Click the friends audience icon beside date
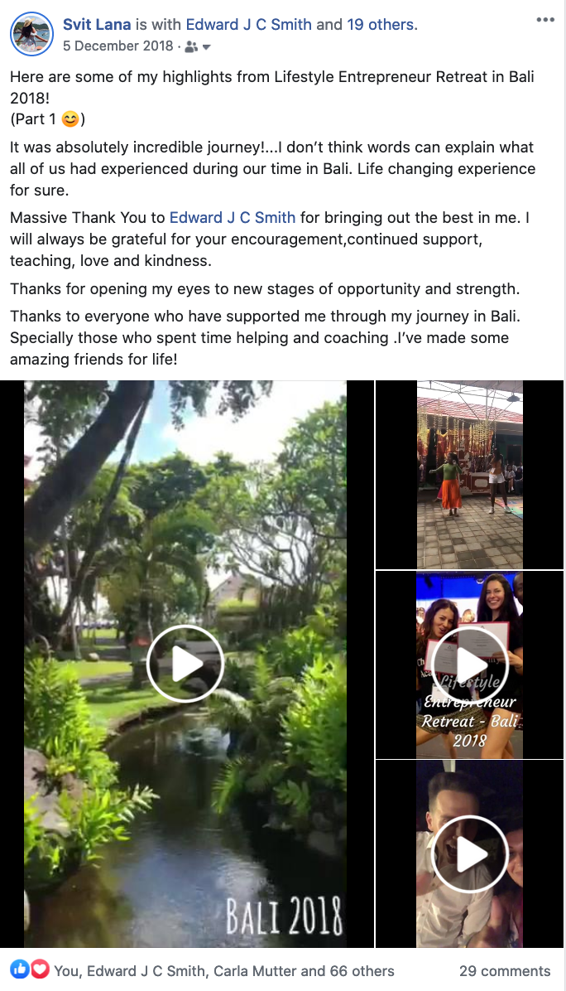The width and height of the screenshot is (566, 991). (x=191, y=46)
